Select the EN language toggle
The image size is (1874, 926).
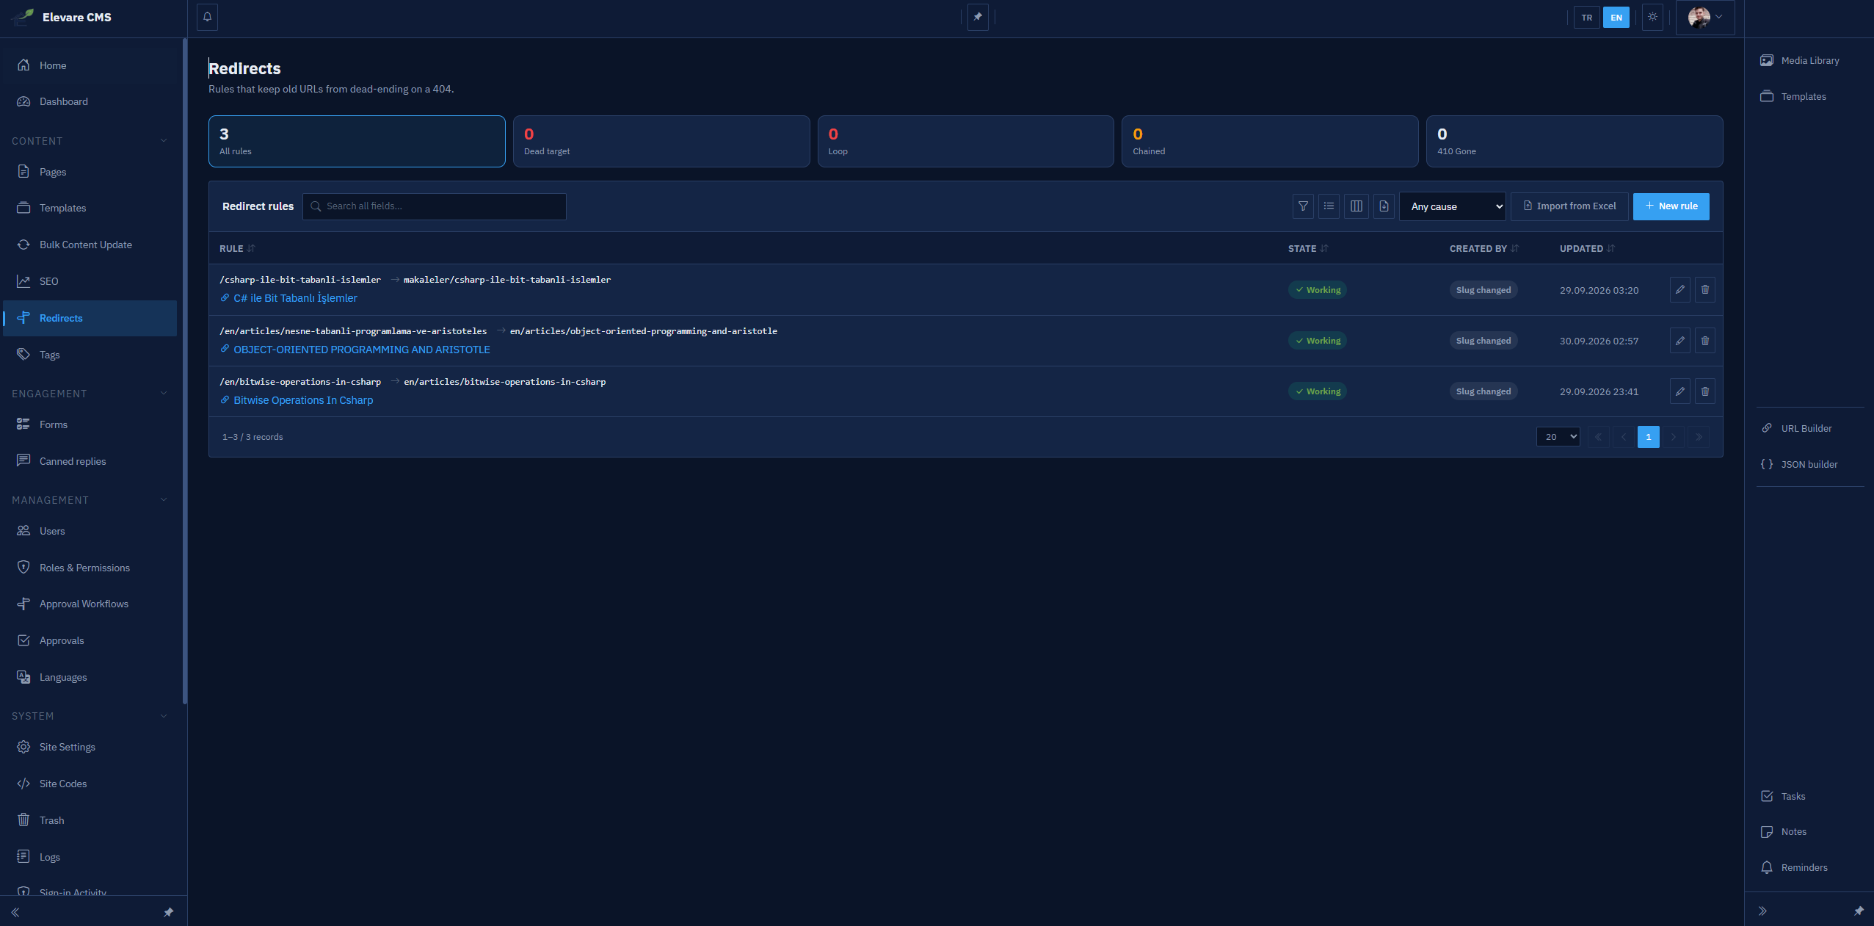coord(1616,18)
